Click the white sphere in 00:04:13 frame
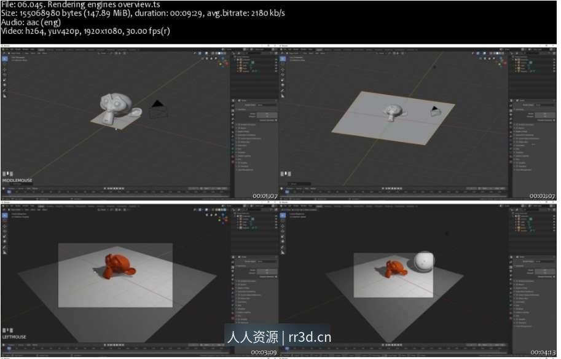561x359 pixels. [x=425, y=262]
